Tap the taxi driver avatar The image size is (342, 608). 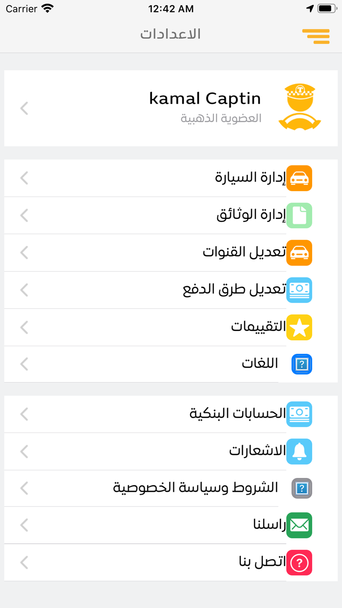299,107
